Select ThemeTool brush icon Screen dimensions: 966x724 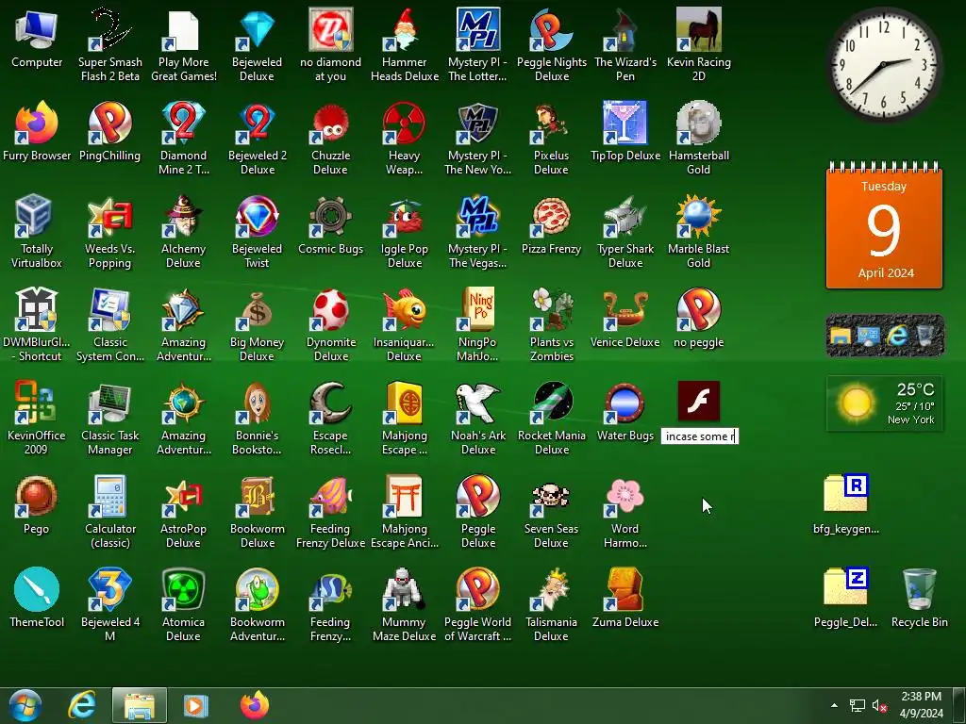tap(37, 590)
